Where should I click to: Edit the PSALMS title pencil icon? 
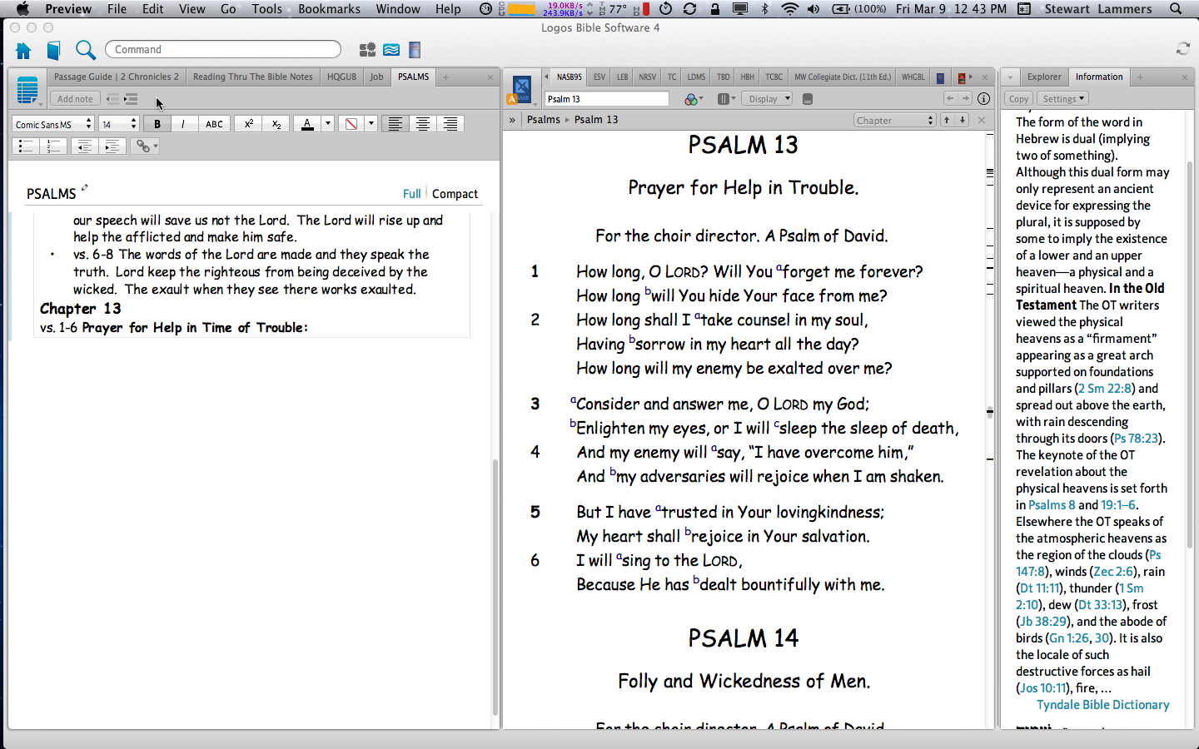pos(84,187)
